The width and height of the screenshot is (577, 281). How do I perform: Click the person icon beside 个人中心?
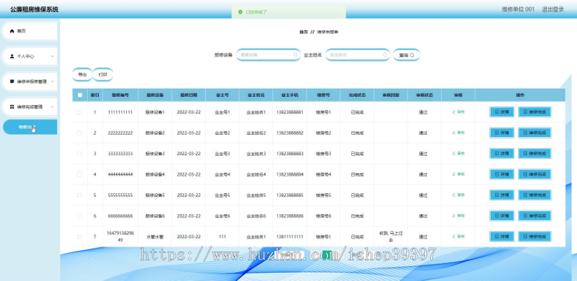[12, 56]
